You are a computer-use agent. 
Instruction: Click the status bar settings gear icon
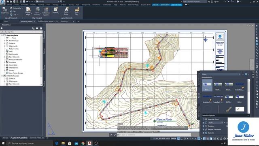pos(225,139)
